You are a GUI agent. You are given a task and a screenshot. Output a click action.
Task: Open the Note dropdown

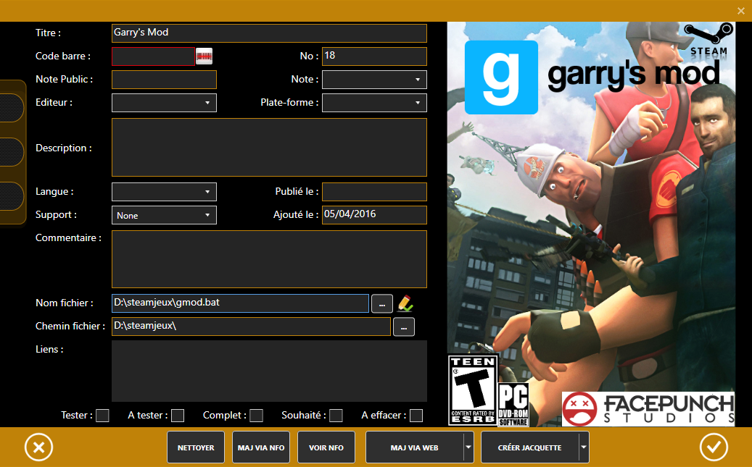(x=374, y=80)
